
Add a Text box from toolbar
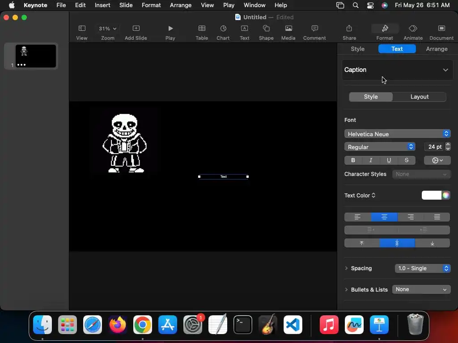pyautogui.click(x=245, y=32)
